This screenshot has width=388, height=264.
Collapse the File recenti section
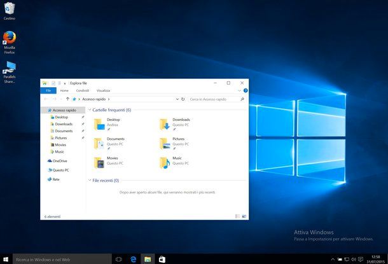coord(90,181)
